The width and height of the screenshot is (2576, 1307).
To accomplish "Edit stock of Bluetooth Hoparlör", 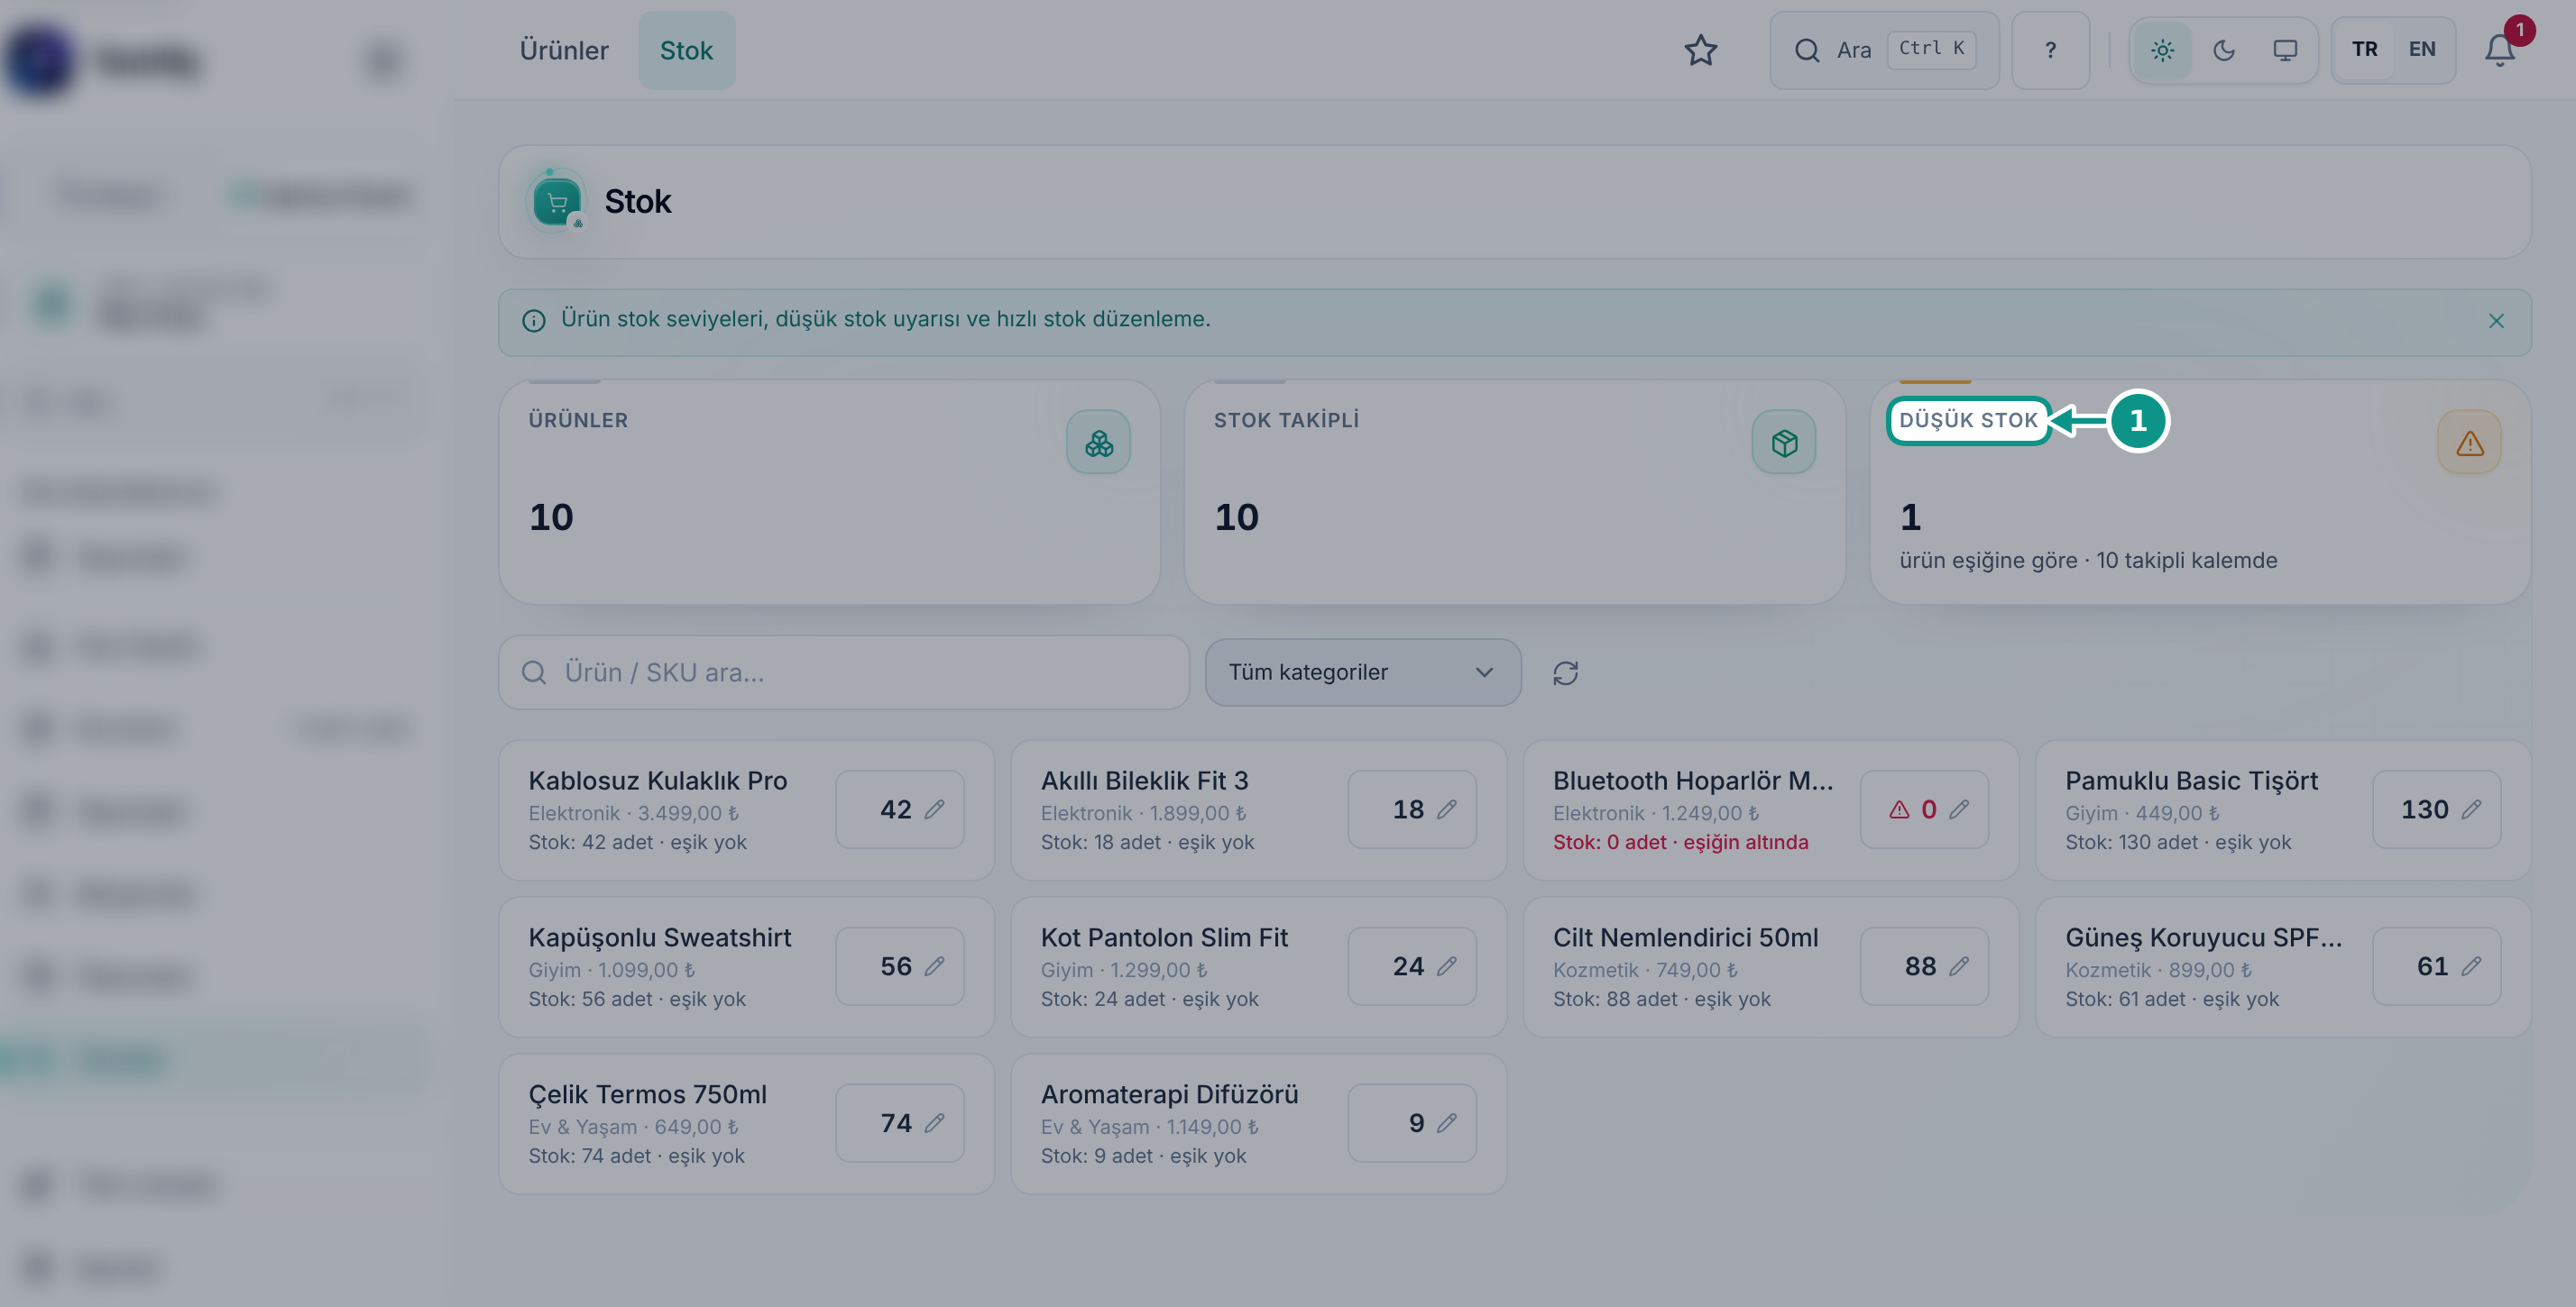I will (x=1924, y=809).
